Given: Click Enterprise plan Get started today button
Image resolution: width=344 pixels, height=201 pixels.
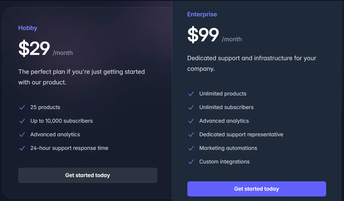Looking at the screenshot, I should pyautogui.click(x=256, y=189).
